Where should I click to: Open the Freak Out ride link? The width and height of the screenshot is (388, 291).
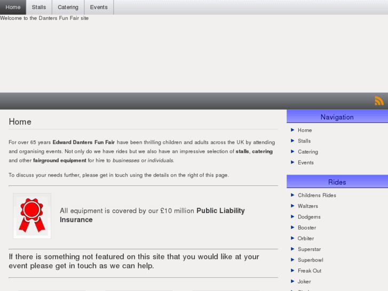point(310,271)
